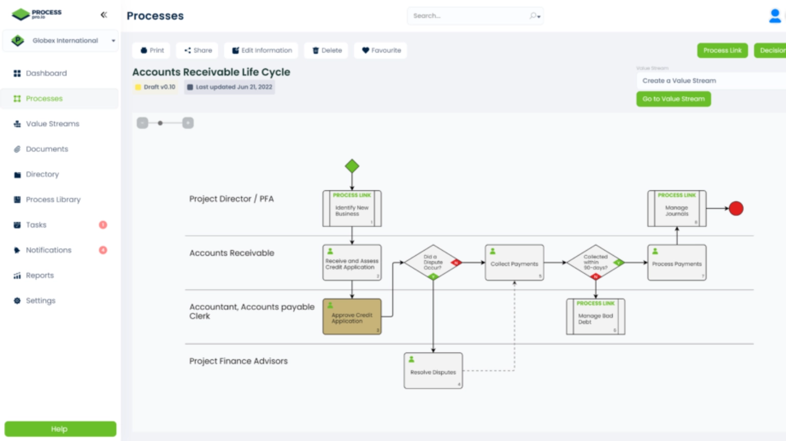This screenshot has width=786, height=441.
Task: Select Receive and Assess Credit Application step
Action: (352, 262)
